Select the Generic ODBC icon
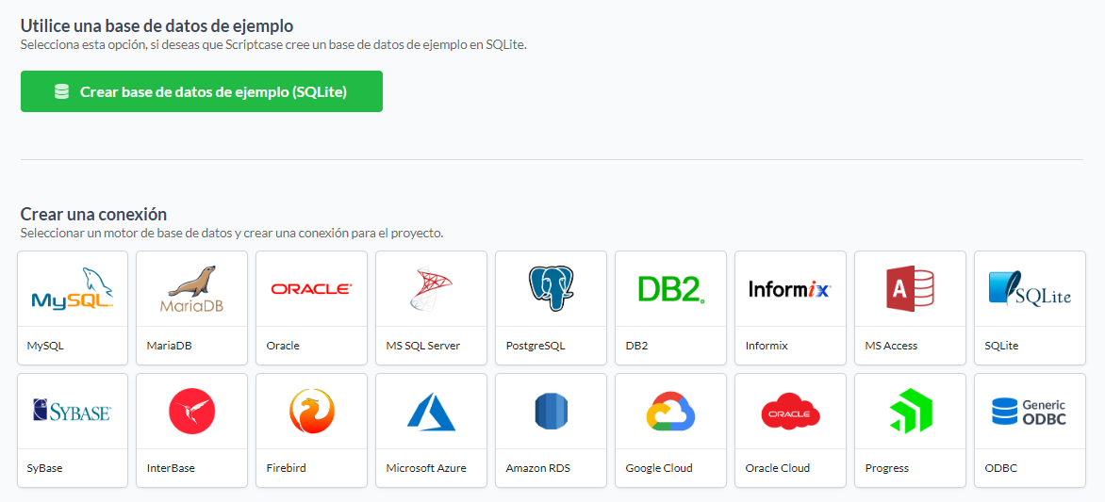Image resolution: width=1105 pixels, height=502 pixels. [x=1030, y=412]
